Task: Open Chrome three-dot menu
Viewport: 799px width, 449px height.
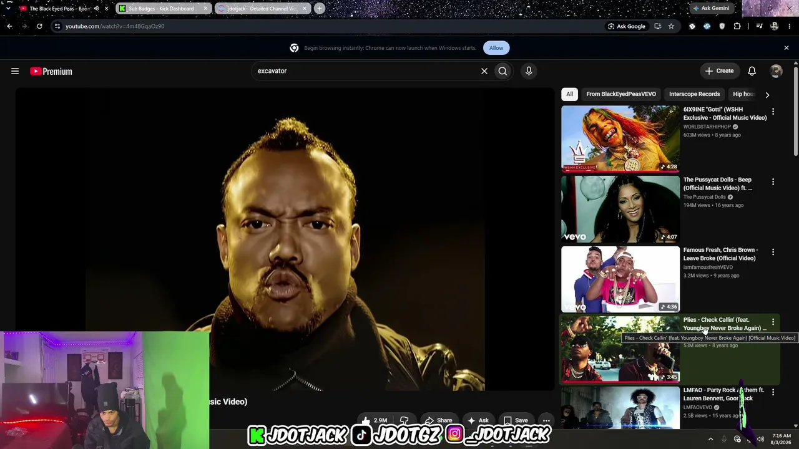Action: pos(790,26)
